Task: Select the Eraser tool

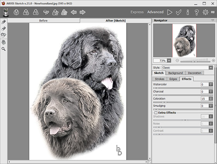Action: [x=3, y=29]
